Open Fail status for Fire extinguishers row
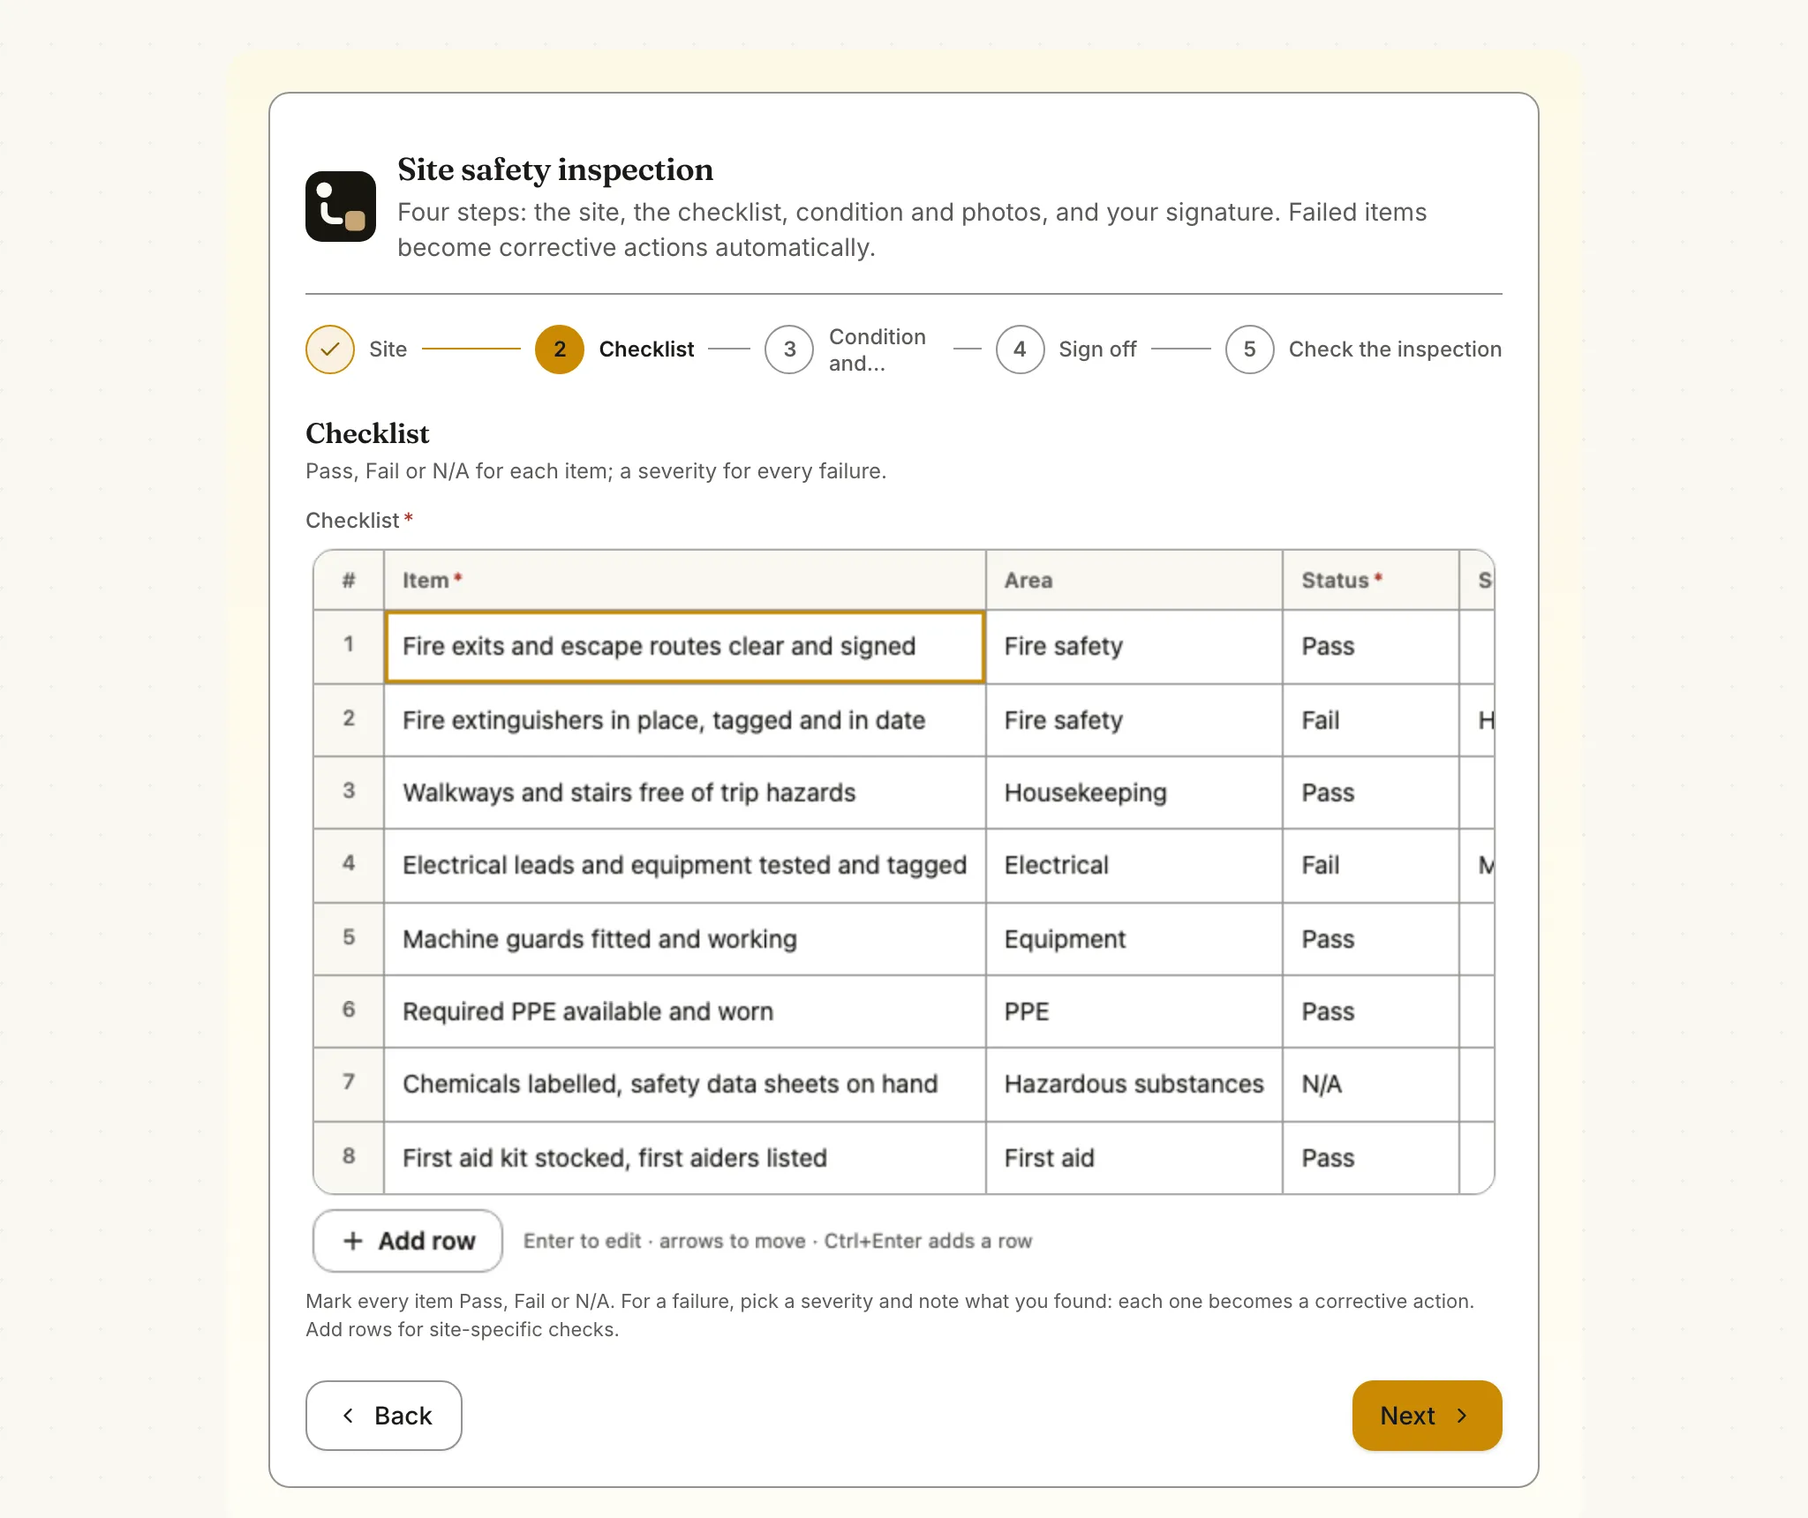This screenshot has height=1518, width=1808. (x=1371, y=720)
